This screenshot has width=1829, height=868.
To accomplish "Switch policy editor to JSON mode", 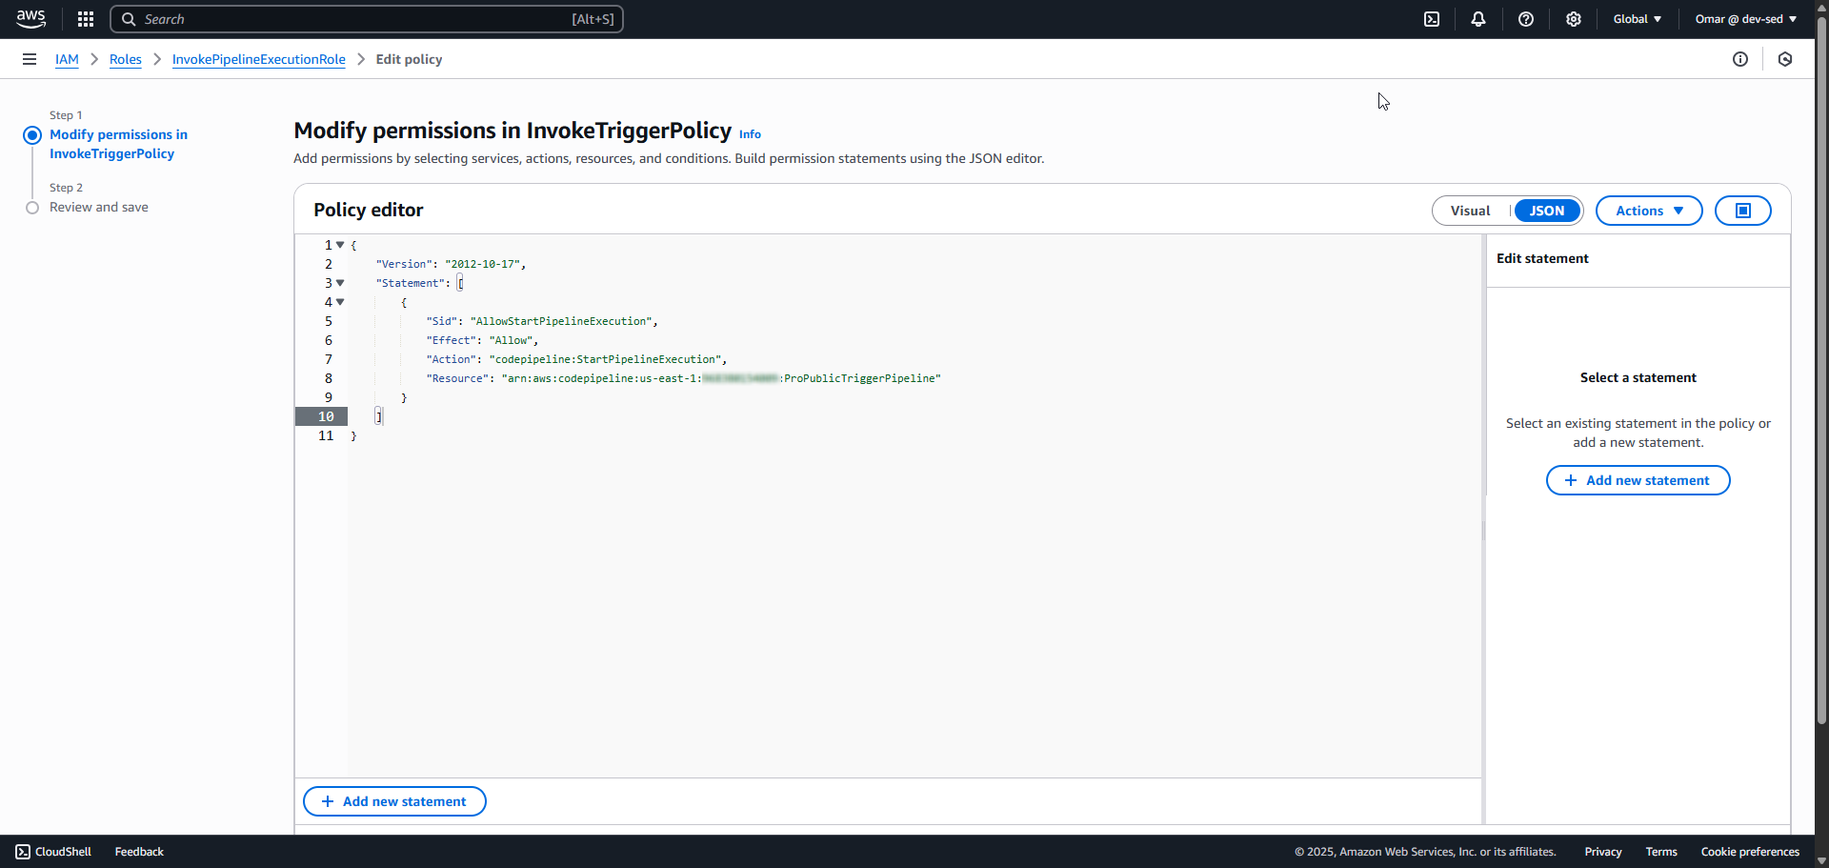I will [1547, 211].
